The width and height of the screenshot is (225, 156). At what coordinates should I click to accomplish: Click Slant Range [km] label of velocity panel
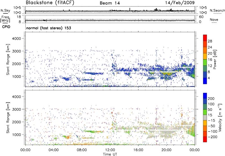(8, 118)
